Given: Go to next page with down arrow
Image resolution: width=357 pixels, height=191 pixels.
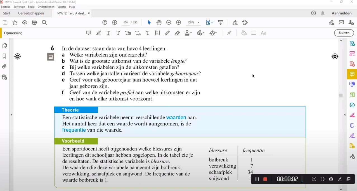Looking at the screenshot, I should pos(115,23).
